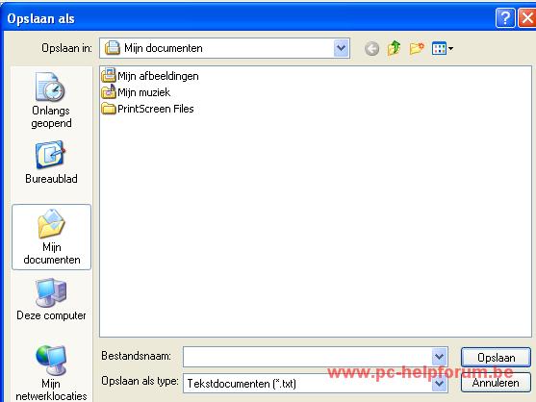Open Deze computer from the sidebar

click(x=51, y=299)
